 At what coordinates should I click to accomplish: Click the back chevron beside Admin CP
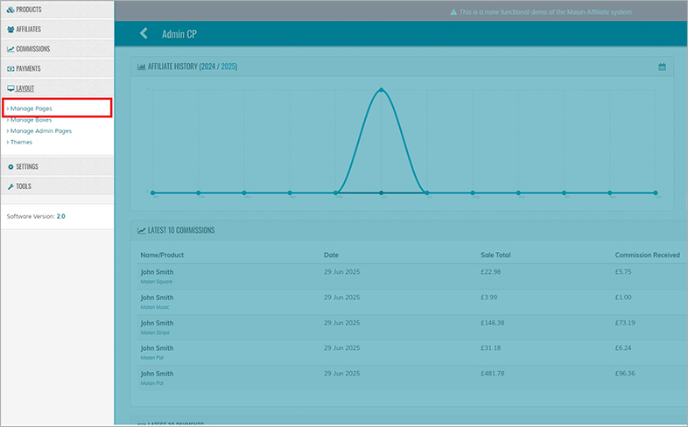144,33
